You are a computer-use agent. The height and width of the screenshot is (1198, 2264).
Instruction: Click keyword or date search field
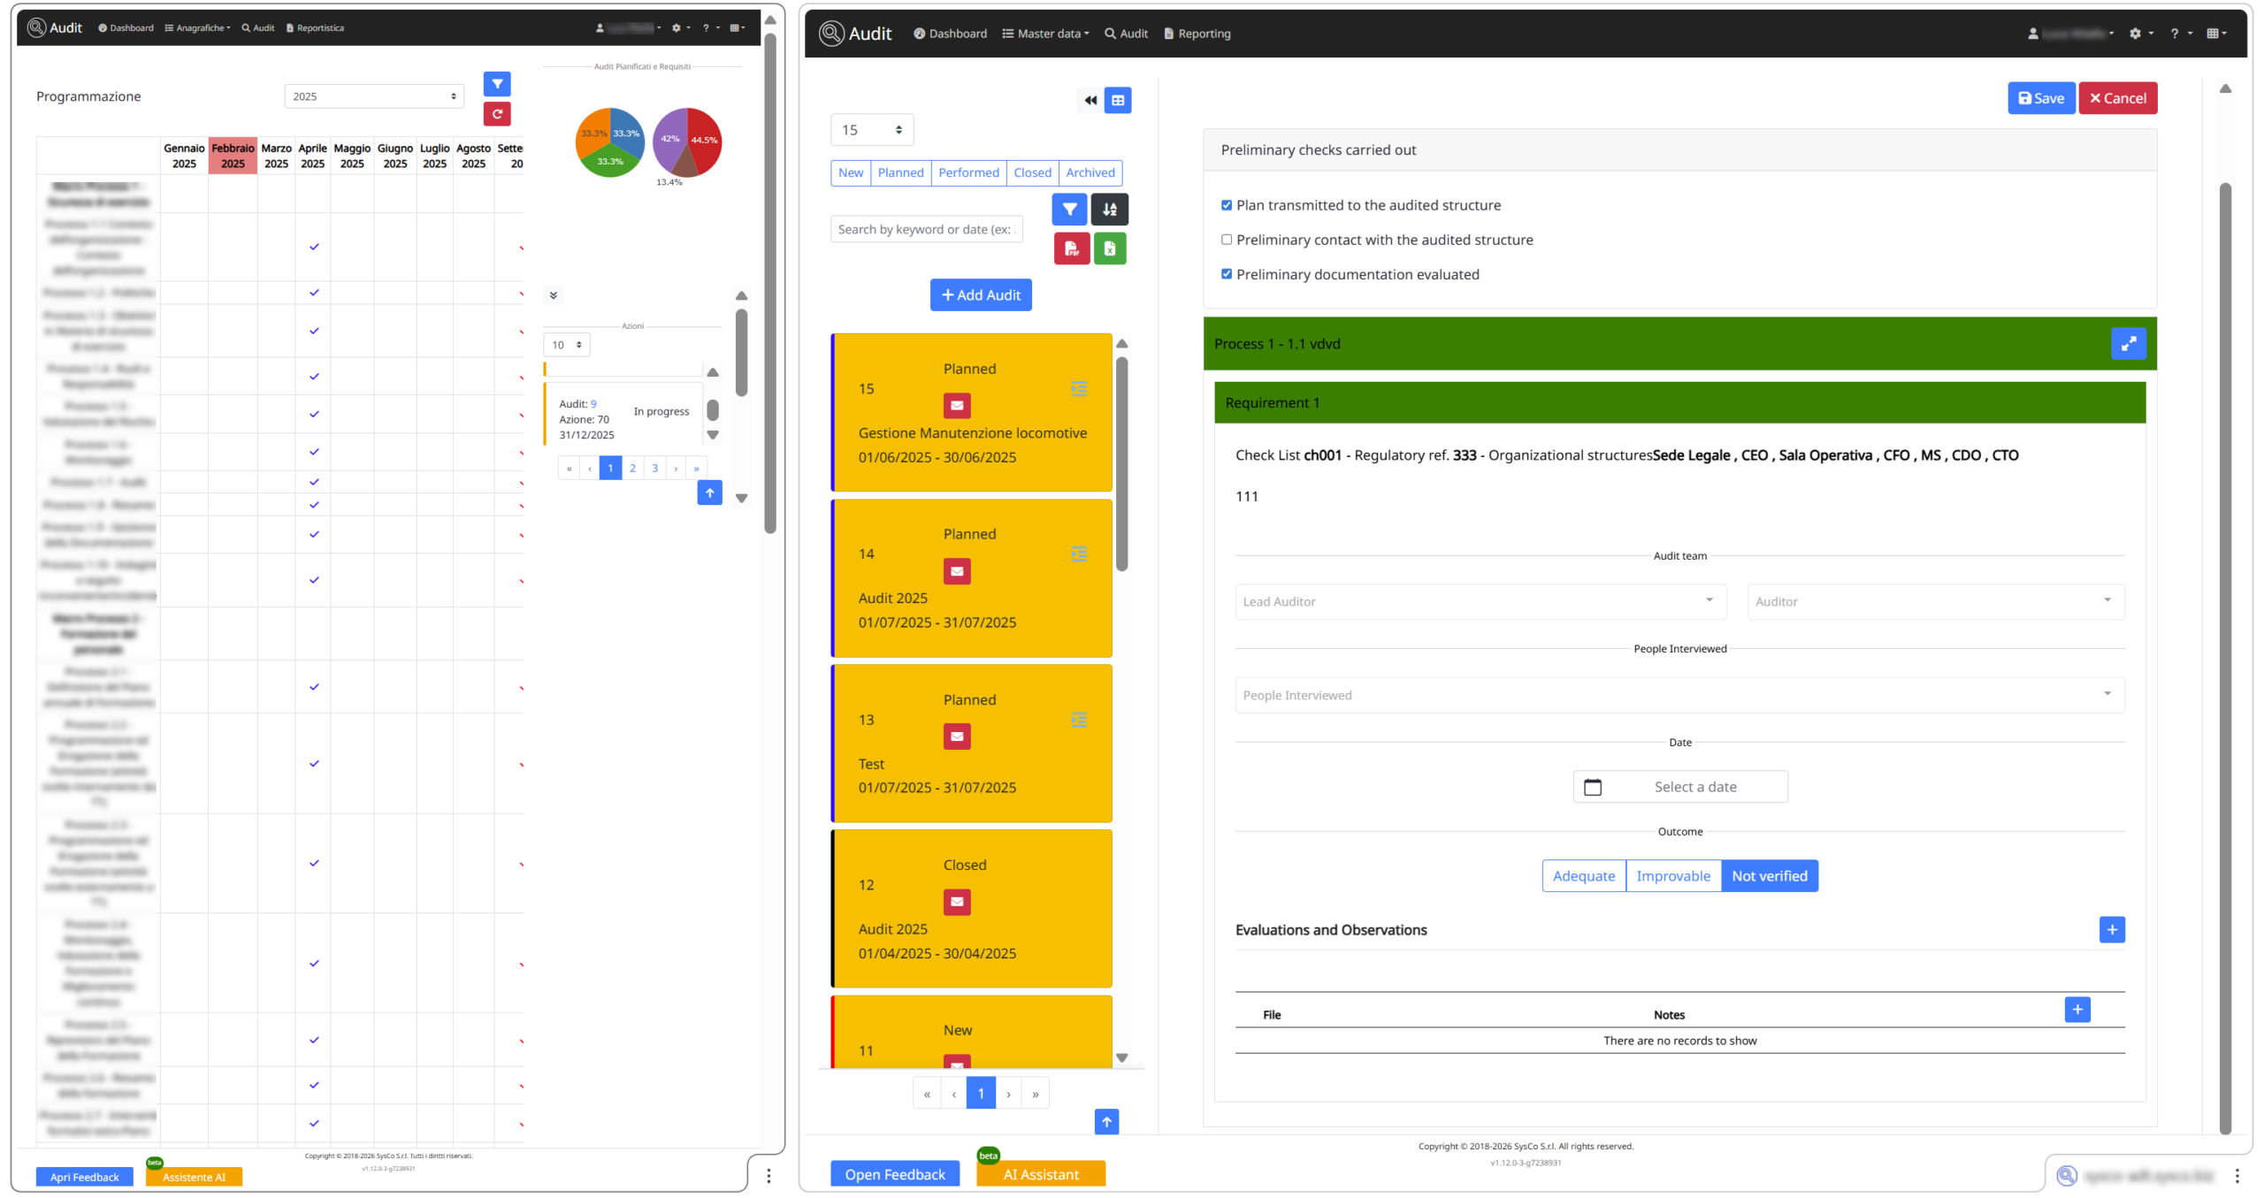coord(926,230)
